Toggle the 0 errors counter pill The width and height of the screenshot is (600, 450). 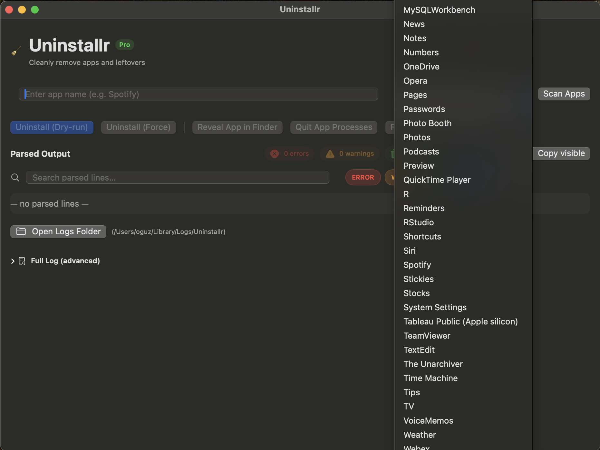point(289,154)
